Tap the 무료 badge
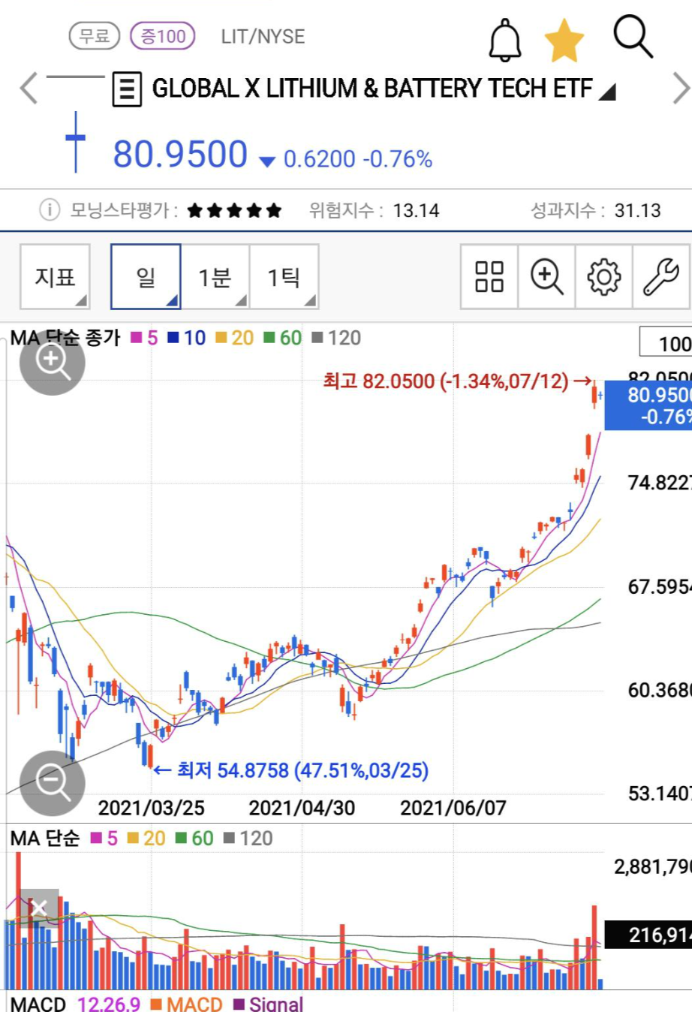 click(95, 36)
